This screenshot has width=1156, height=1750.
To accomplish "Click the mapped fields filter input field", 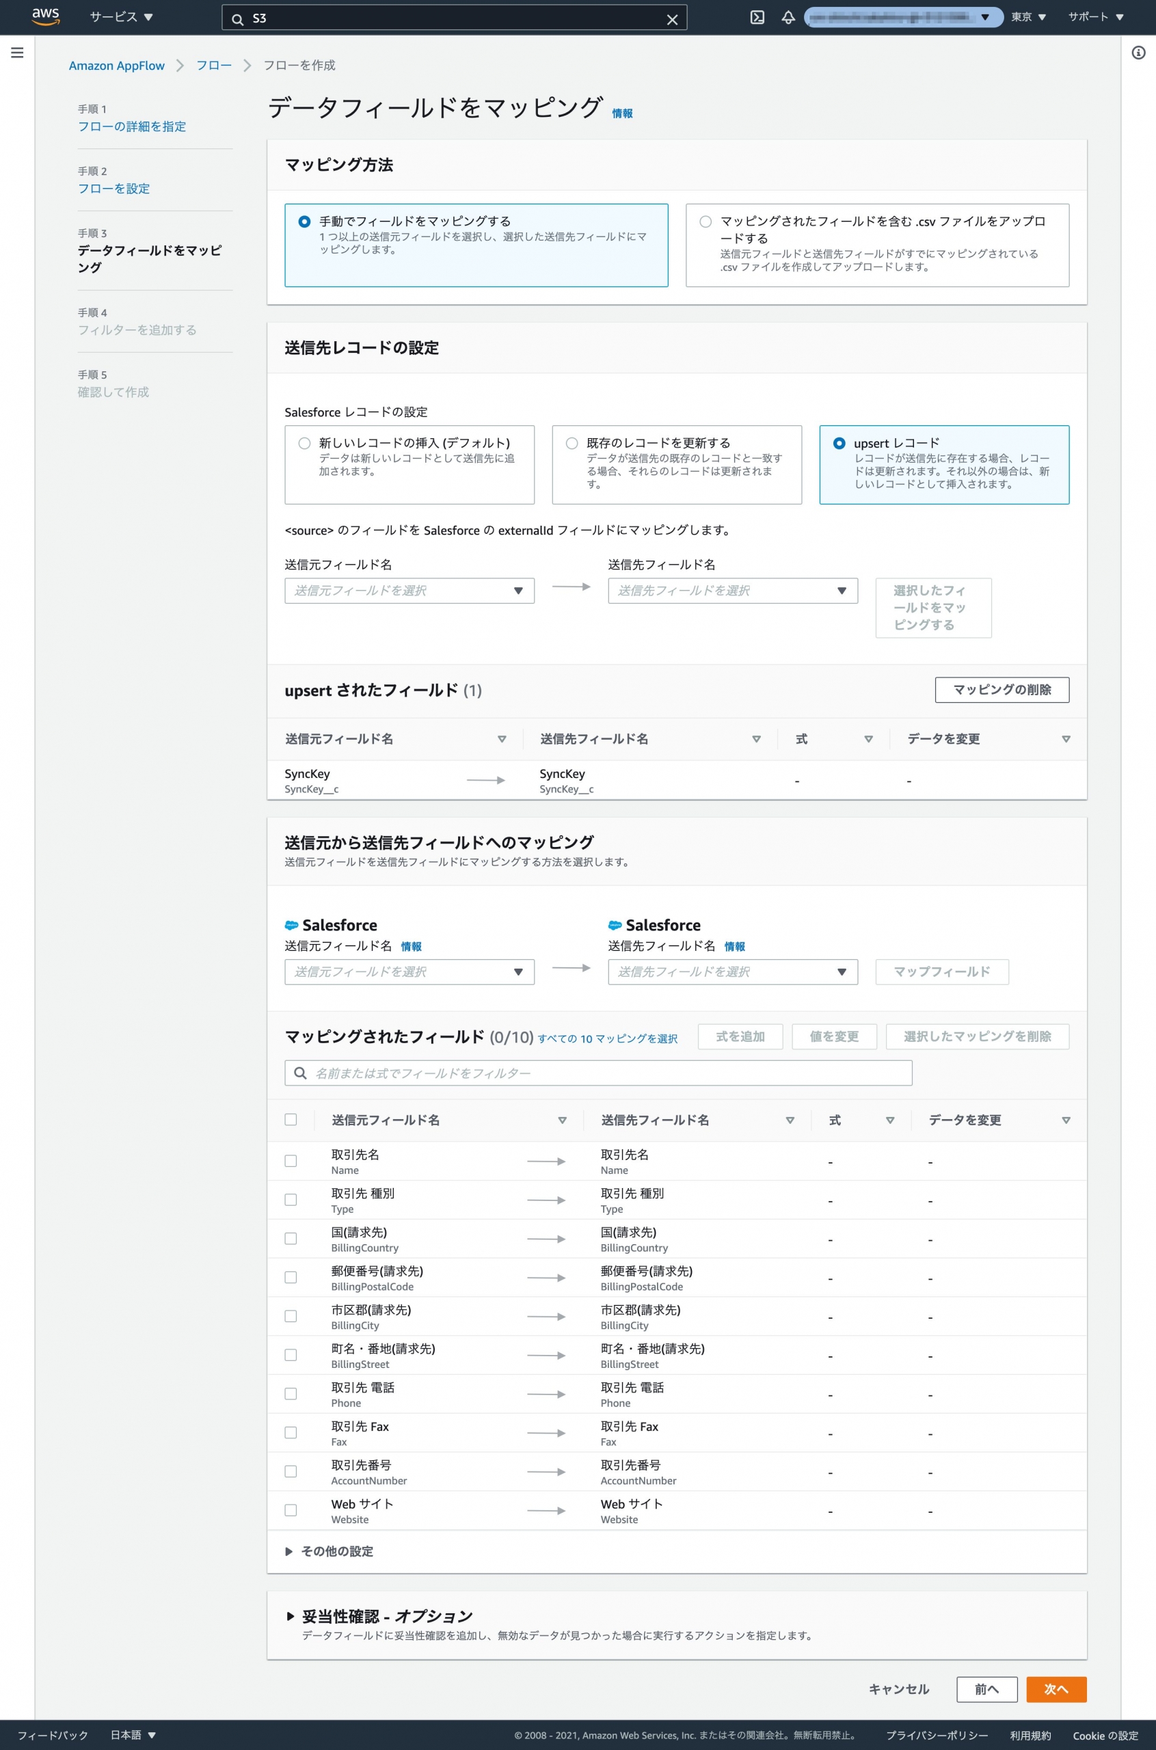I will tap(598, 1073).
